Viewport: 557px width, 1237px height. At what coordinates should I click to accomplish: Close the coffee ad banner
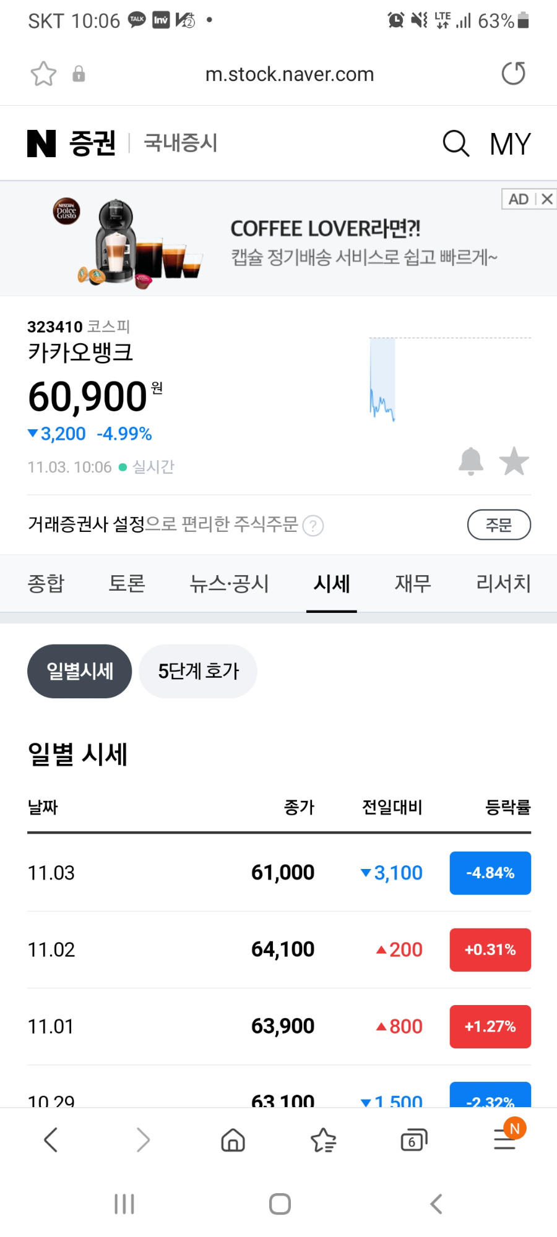pyautogui.click(x=547, y=199)
